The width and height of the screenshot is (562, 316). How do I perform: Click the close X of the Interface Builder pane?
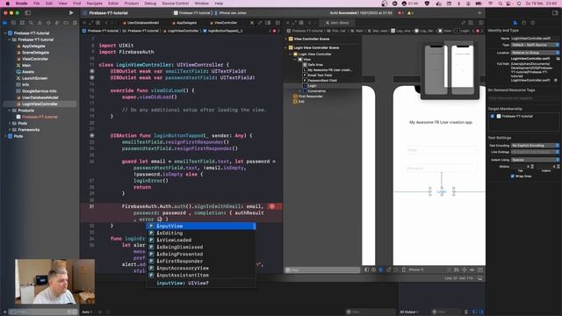287,23
